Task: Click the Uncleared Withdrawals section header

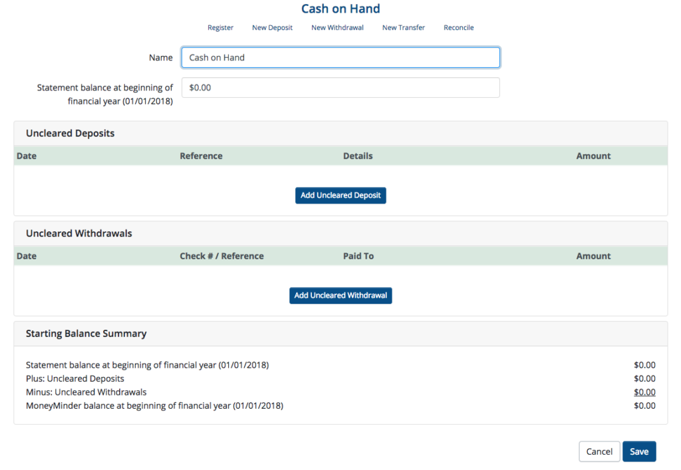Action: 78,233
